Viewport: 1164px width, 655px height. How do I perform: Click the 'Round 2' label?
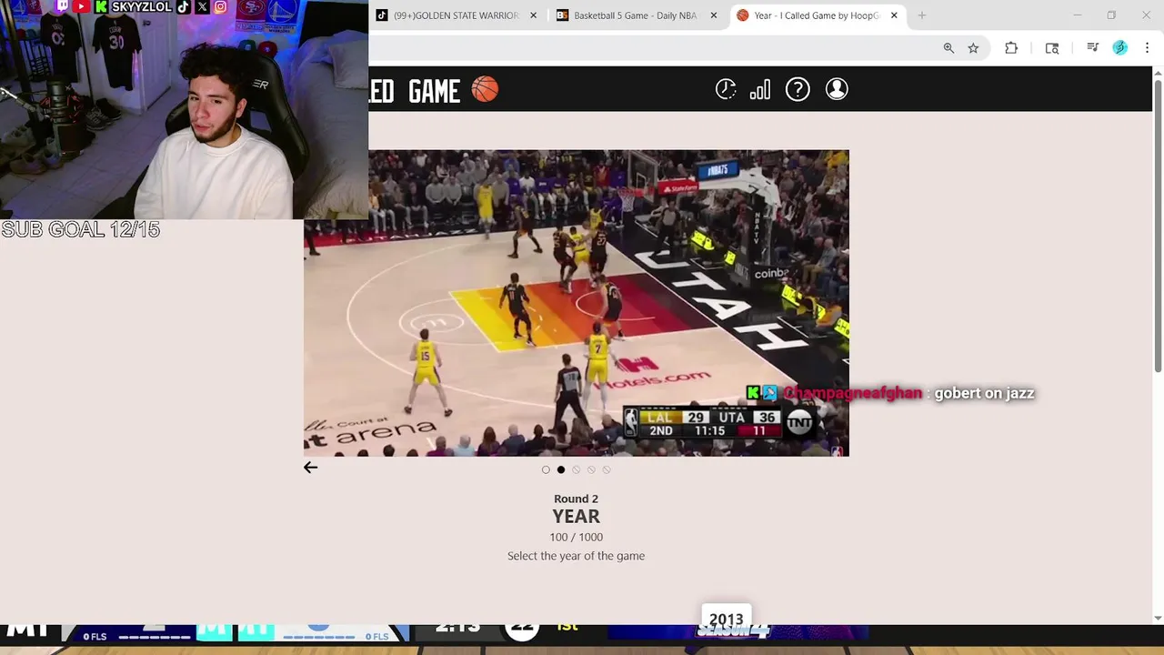(577, 499)
